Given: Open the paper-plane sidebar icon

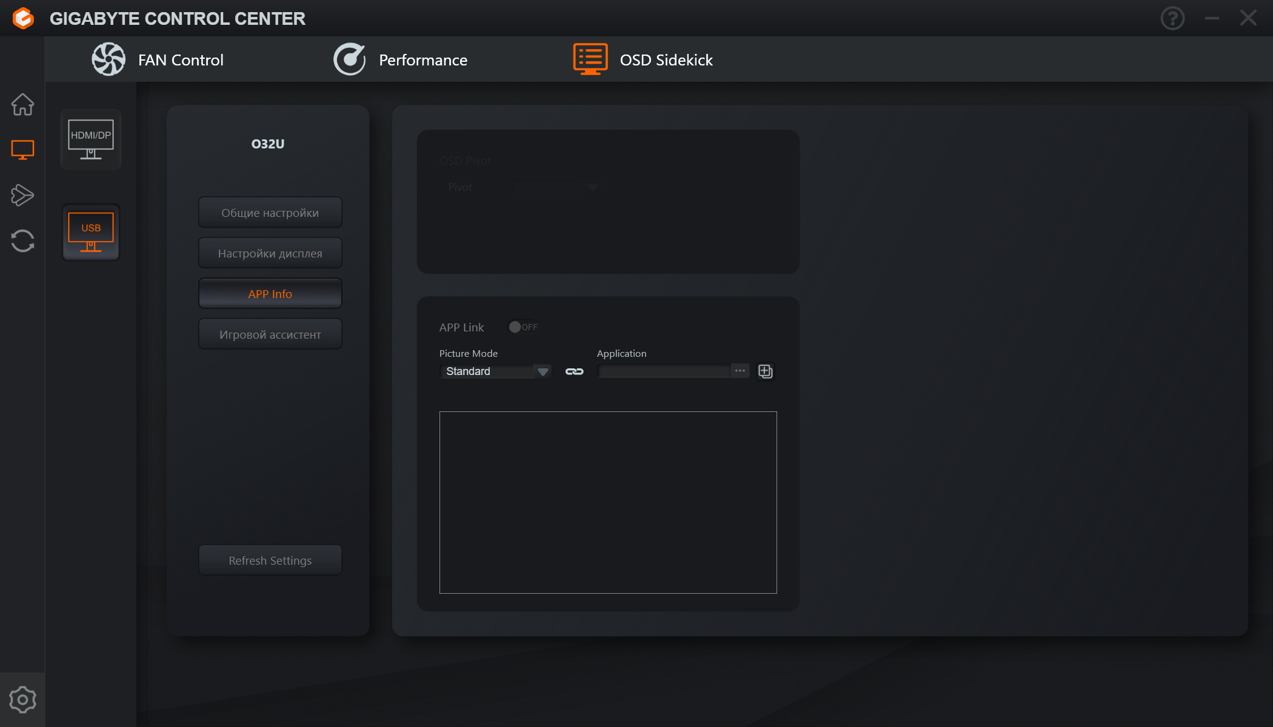Looking at the screenshot, I should pos(22,195).
